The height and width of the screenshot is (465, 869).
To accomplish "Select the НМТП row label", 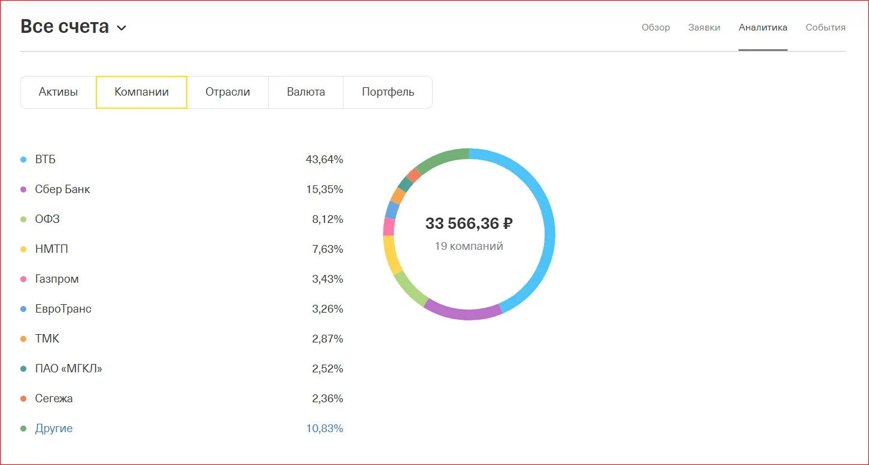I will [x=51, y=249].
